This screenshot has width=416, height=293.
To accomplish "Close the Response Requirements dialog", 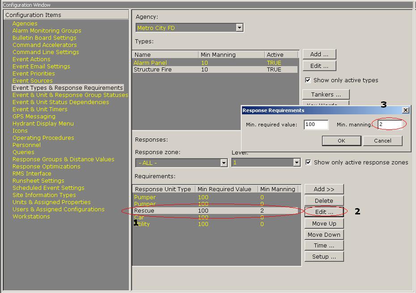I will pyautogui.click(x=405, y=110).
